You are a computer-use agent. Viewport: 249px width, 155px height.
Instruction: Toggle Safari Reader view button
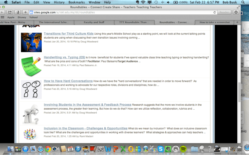[x=224, y=12]
